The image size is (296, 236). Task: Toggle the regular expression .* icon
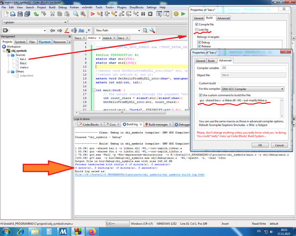click(x=88, y=30)
